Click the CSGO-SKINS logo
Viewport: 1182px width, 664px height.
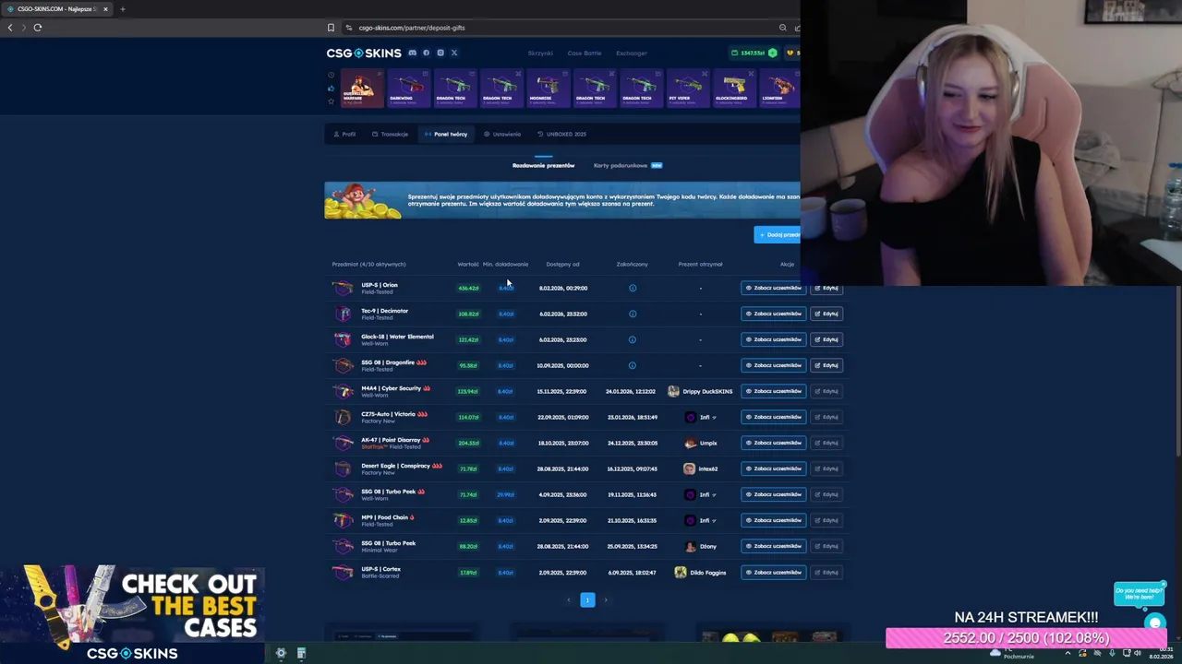click(364, 53)
